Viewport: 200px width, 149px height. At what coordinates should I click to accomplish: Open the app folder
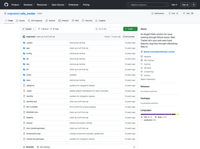28,48
